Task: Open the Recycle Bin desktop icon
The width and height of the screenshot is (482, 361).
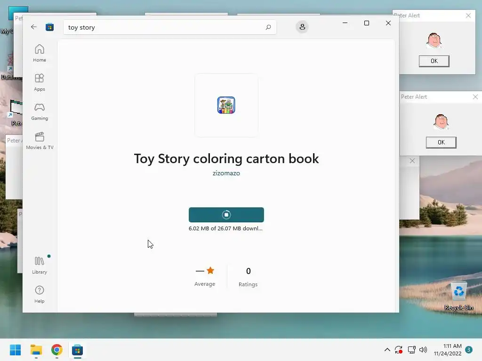Action: pyautogui.click(x=458, y=296)
